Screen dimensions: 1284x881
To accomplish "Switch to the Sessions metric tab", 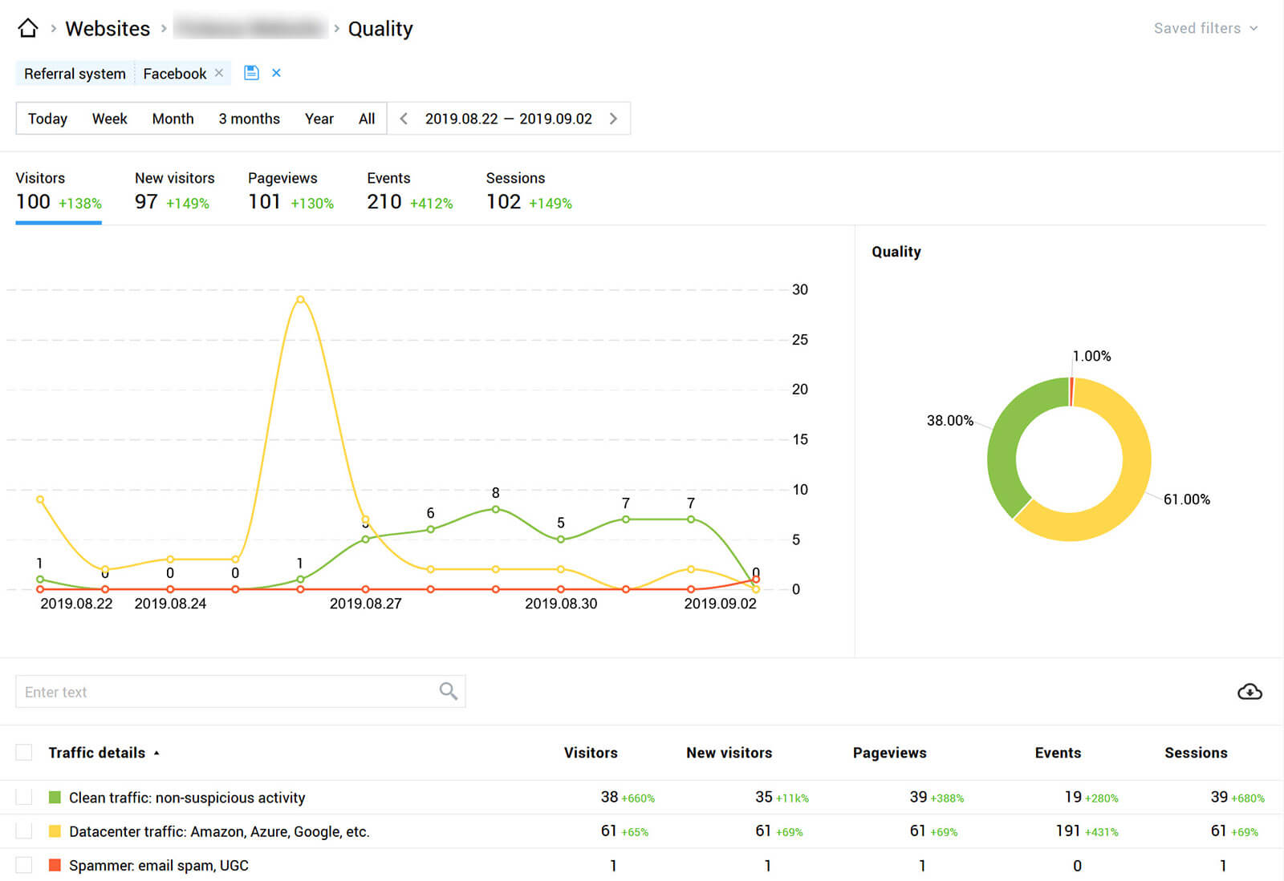I will tap(515, 190).
